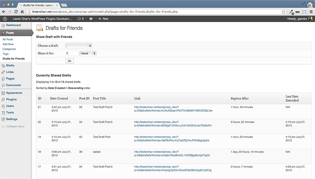Click the Users sidebar icon

coord(3,106)
